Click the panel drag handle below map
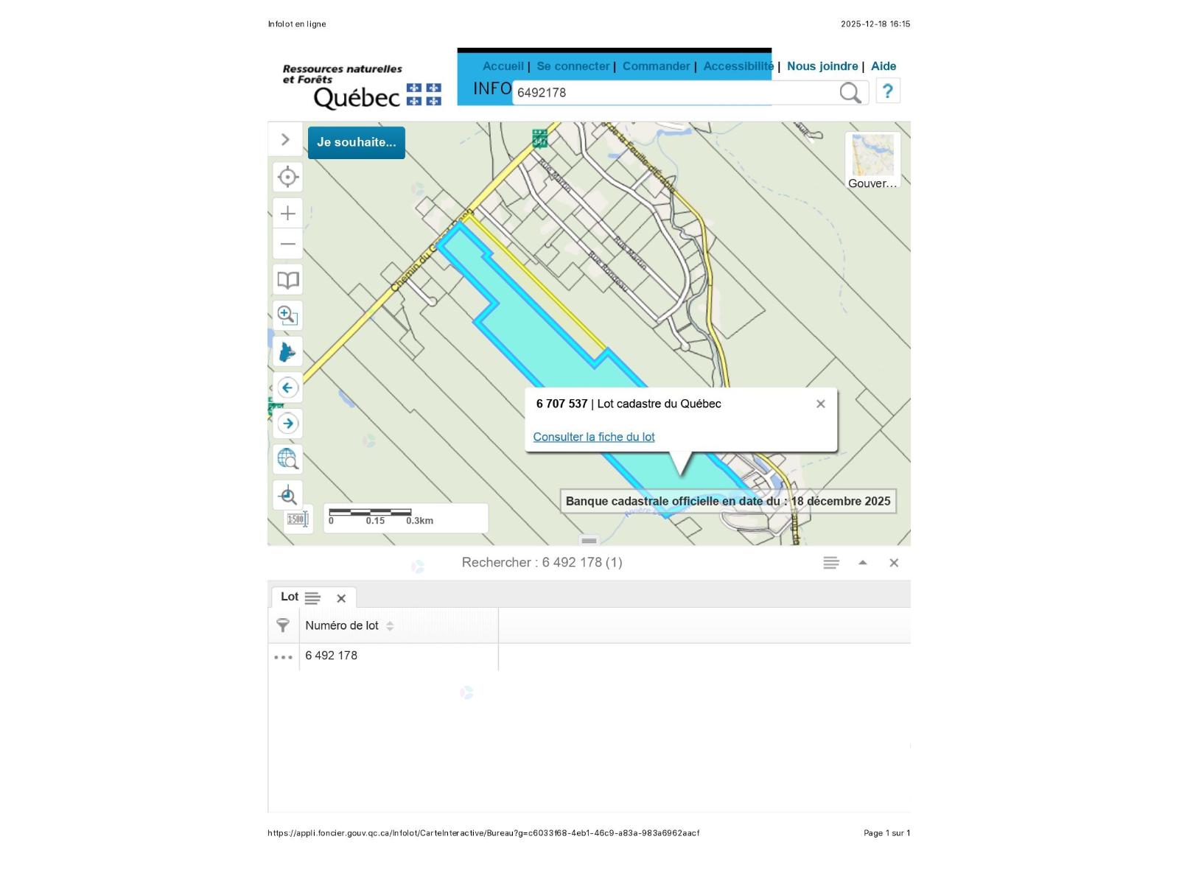 click(x=589, y=541)
